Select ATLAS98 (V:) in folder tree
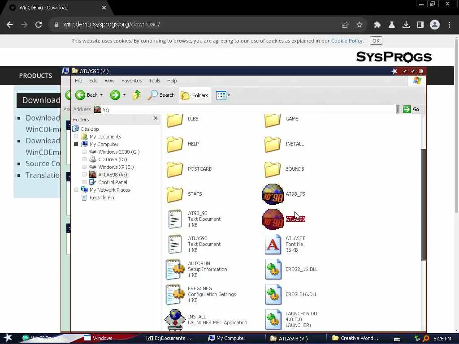459x344 pixels. [x=113, y=175]
